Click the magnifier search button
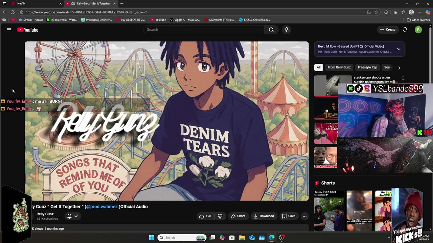The image size is (433, 243). (271, 30)
